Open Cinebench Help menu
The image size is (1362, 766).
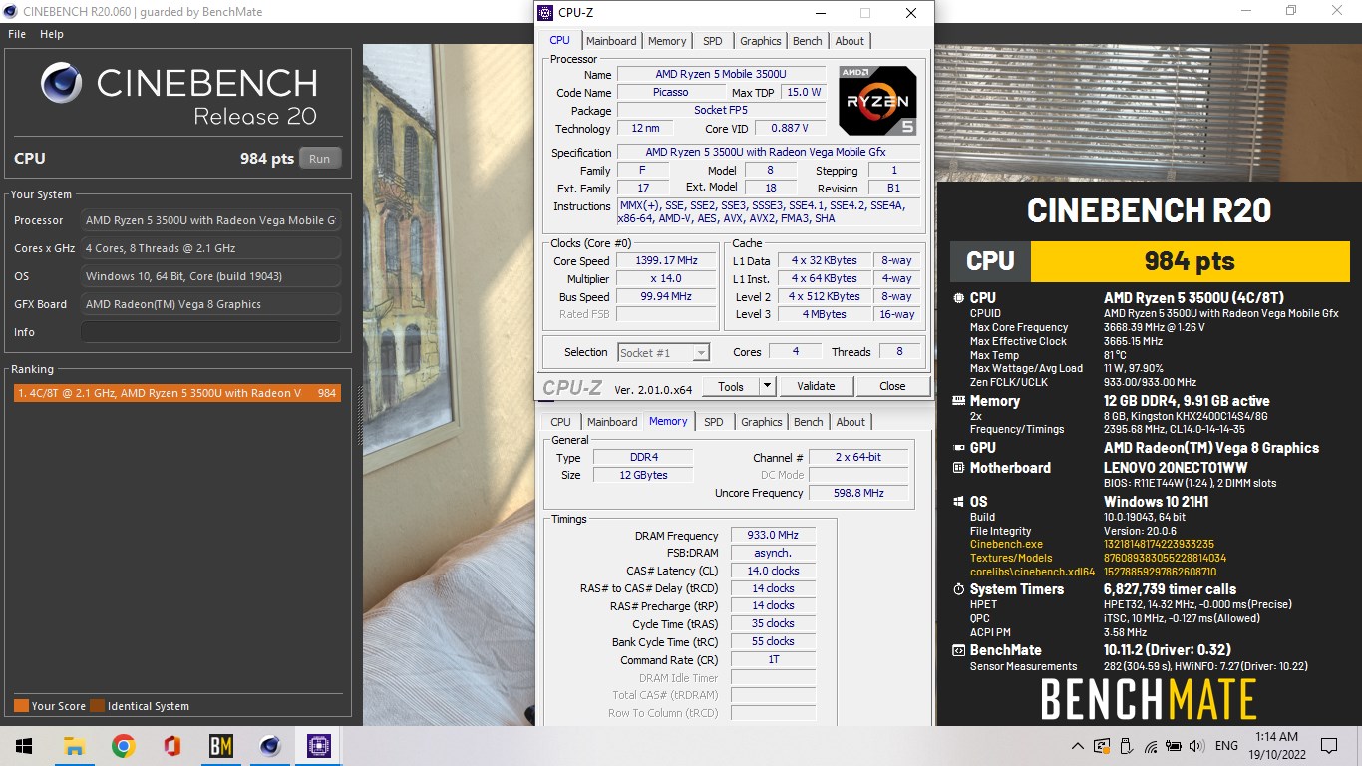[52, 34]
